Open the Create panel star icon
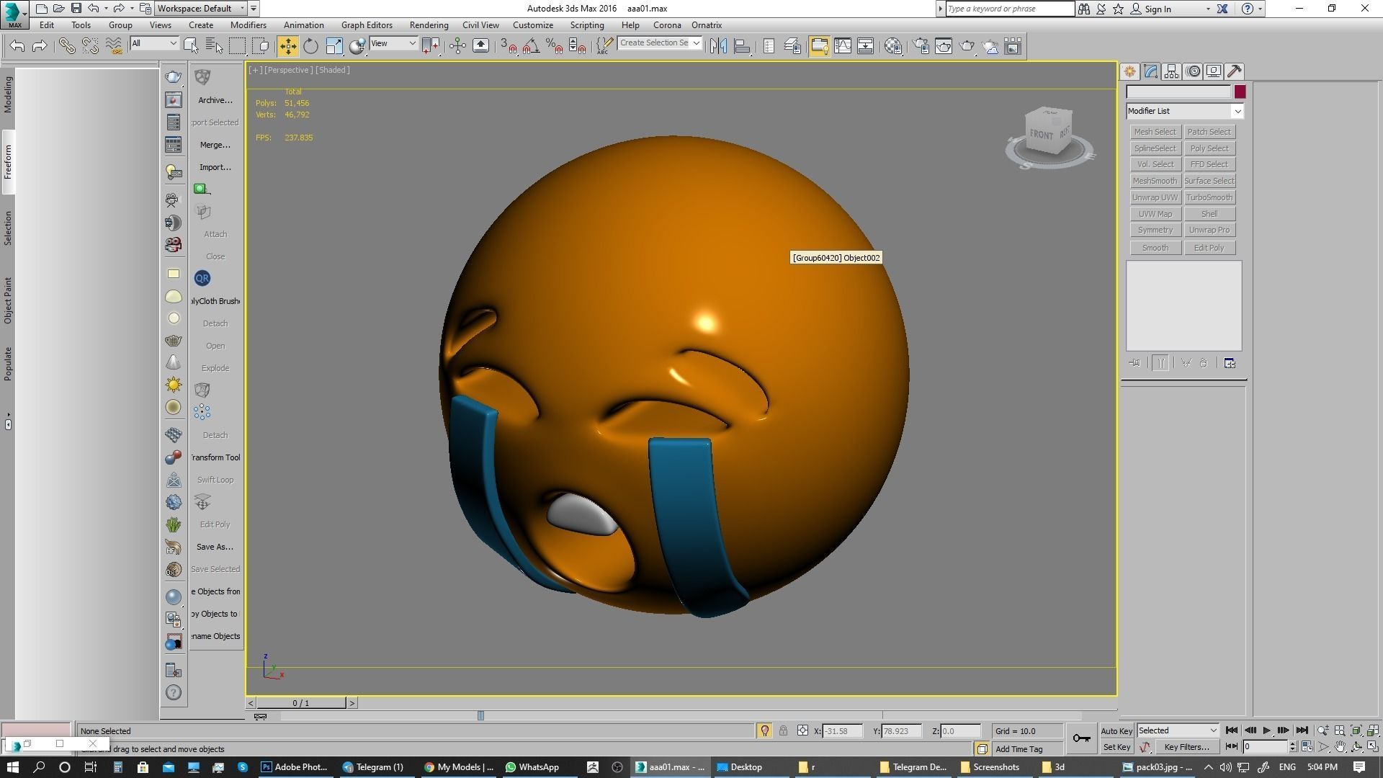The height and width of the screenshot is (778, 1383). [x=1129, y=71]
